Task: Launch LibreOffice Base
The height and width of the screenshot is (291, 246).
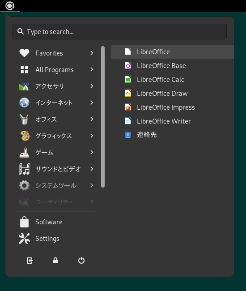Action: point(172,65)
